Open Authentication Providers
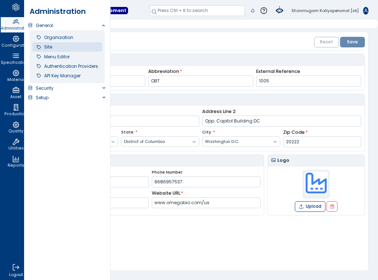The image size is (378, 280). coord(67,66)
